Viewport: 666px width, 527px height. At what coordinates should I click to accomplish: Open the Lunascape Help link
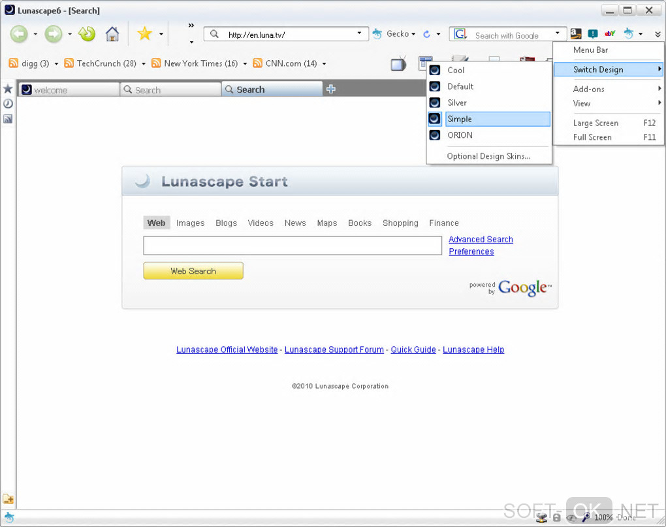coord(473,349)
